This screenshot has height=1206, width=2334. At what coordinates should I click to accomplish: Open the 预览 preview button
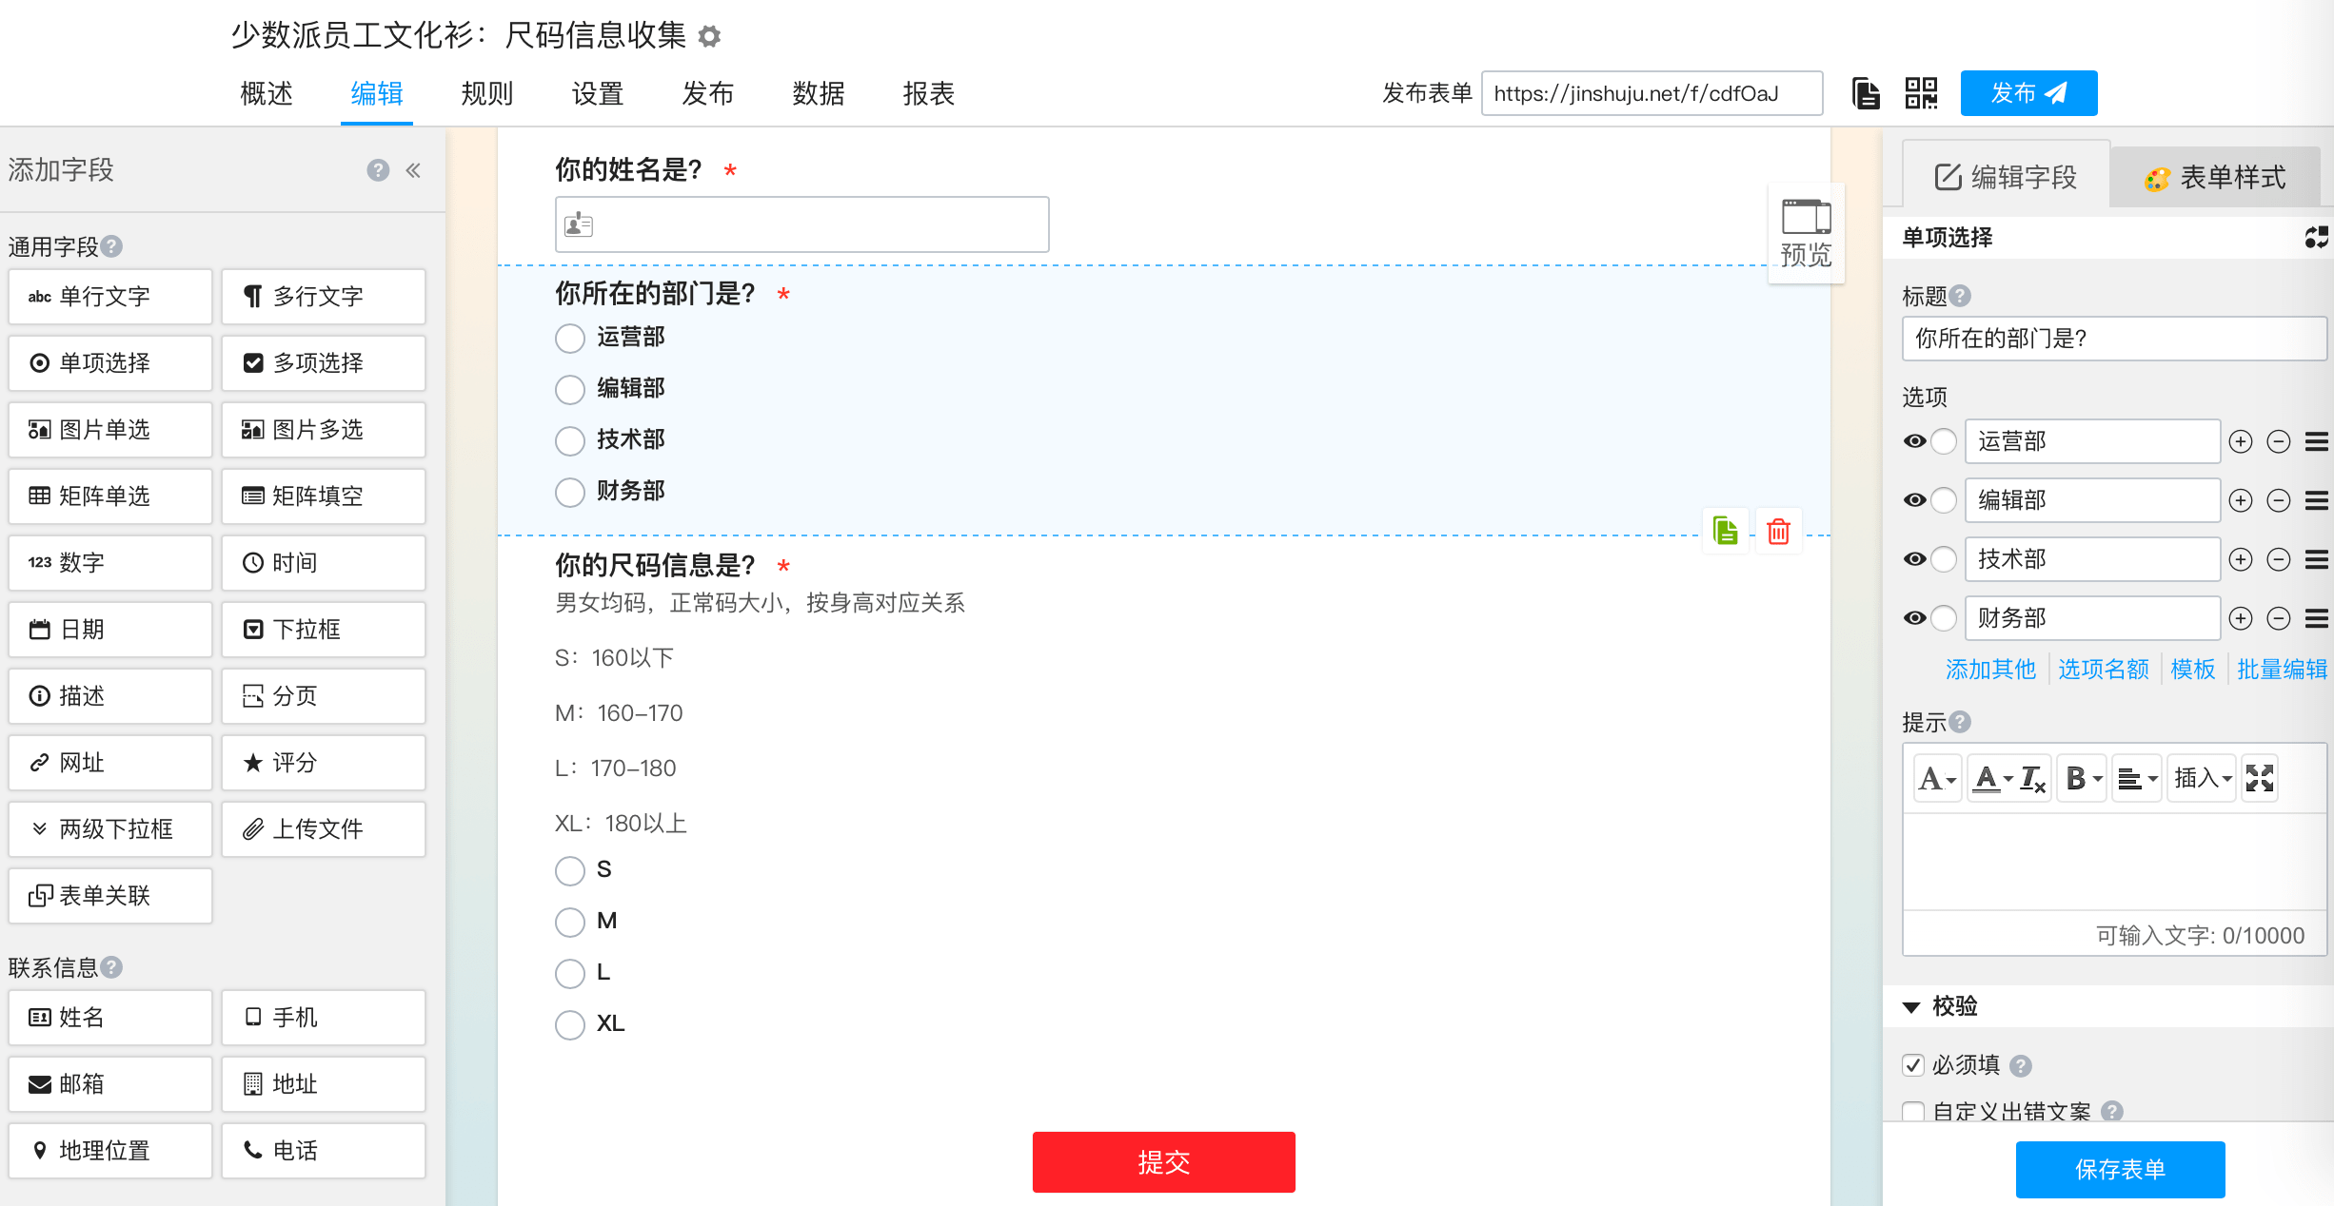pos(1806,233)
